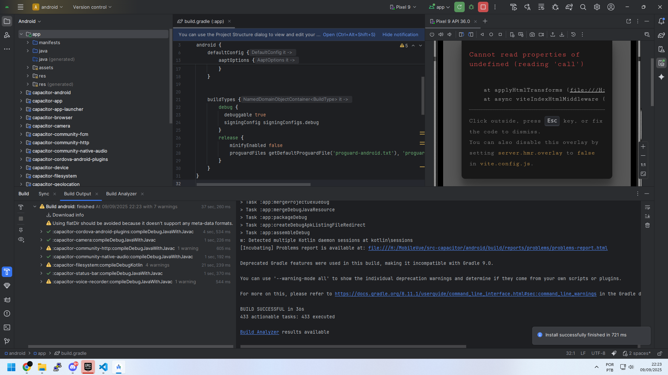668x375 pixels.
Task: Click the emulator power button
Action: pyautogui.click(x=432, y=34)
